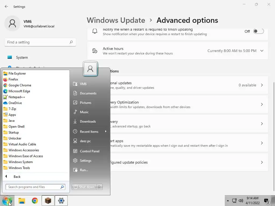Open Microsoft Edge in programs list
275x206 pixels.
(x=36, y=91)
